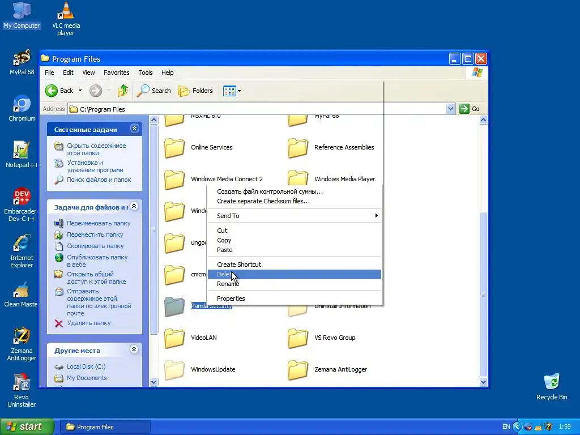Select Properties in context menu
The image size is (580, 435).
[295, 298]
